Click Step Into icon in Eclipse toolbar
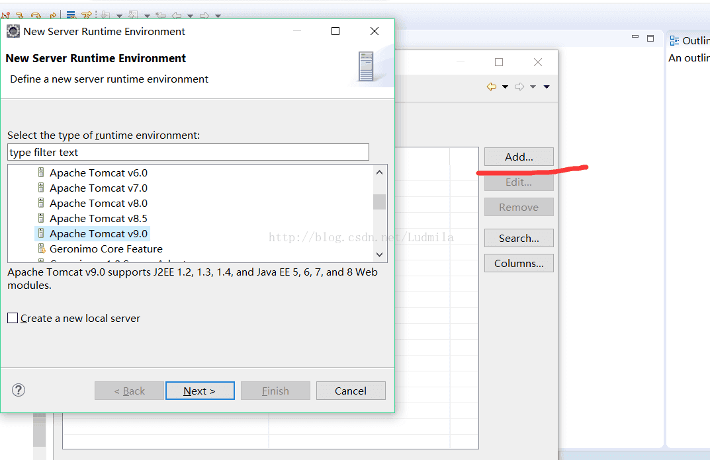The height and width of the screenshot is (460, 710). pyautogui.click(x=19, y=16)
